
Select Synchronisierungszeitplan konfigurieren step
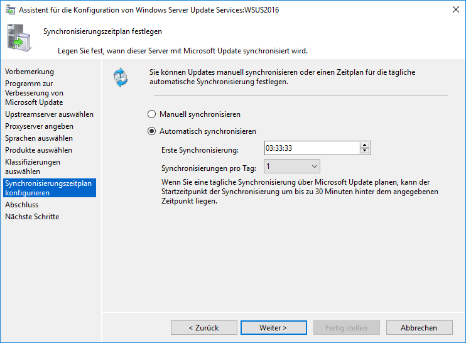coord(50,188)
